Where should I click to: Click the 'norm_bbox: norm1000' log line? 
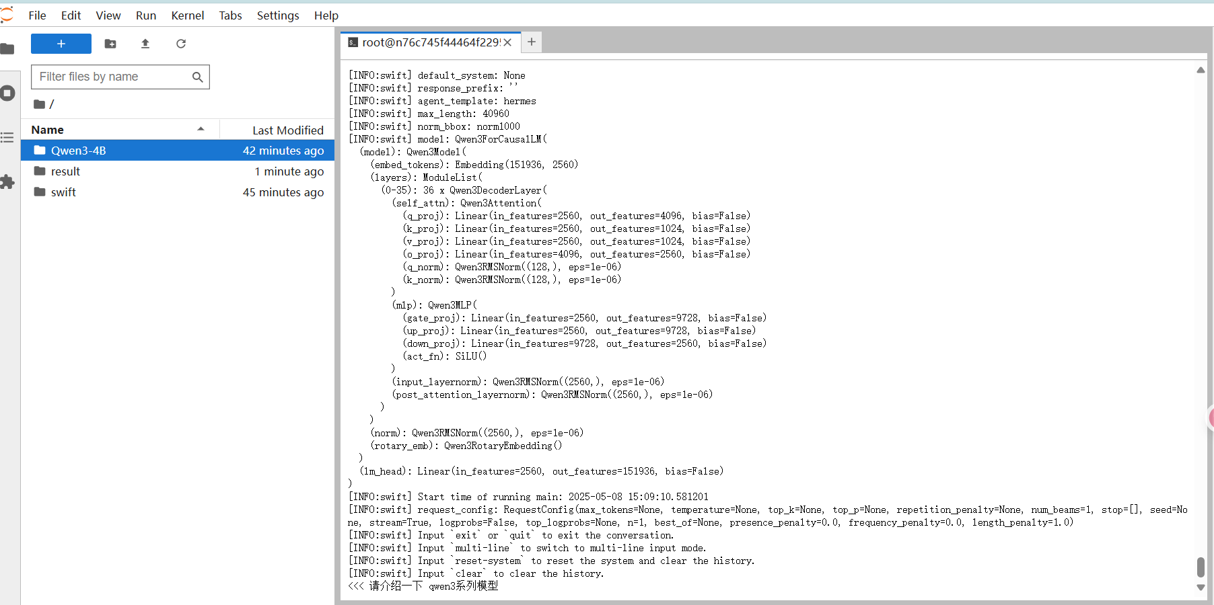click(x=434, y=126)
